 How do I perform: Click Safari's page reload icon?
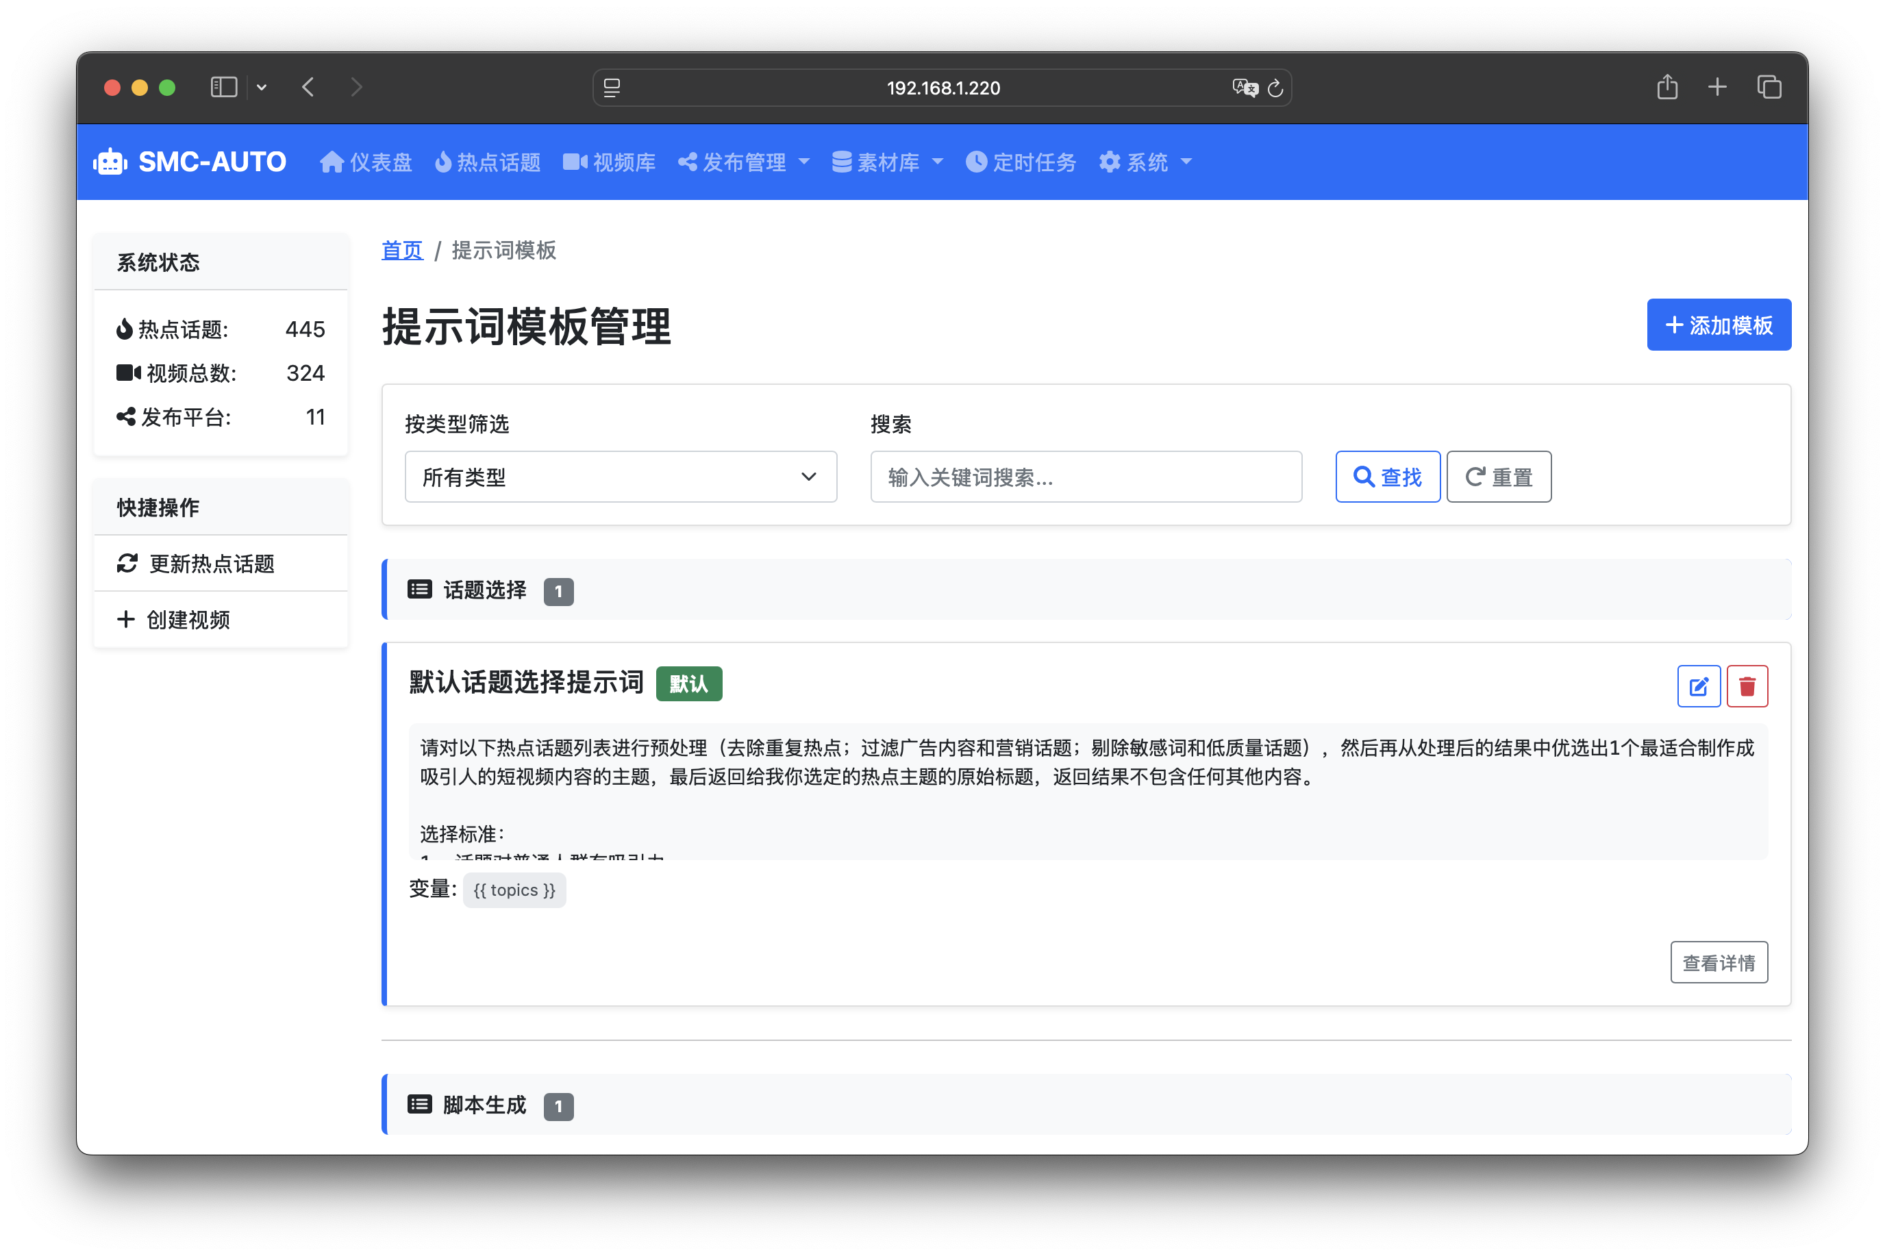(x=1275, y=88)
